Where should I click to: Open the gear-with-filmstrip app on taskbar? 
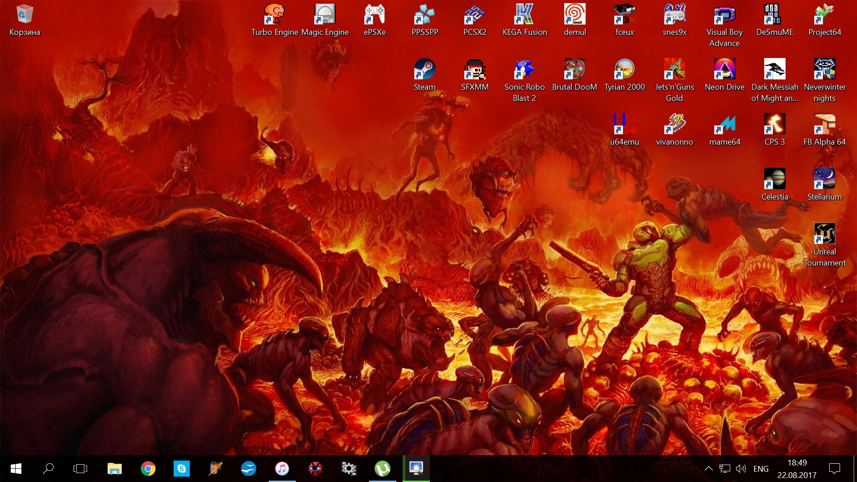point(349,469)
